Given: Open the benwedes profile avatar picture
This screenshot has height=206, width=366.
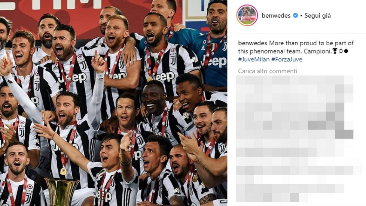Looking at the screenshot, I should click(x=247, y=15).
